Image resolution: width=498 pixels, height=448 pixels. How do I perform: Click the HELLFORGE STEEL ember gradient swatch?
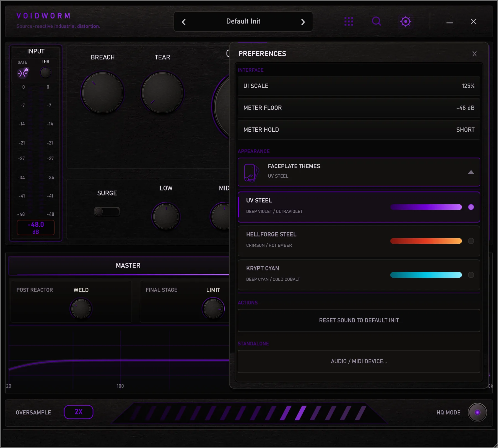tap(426, 241)
